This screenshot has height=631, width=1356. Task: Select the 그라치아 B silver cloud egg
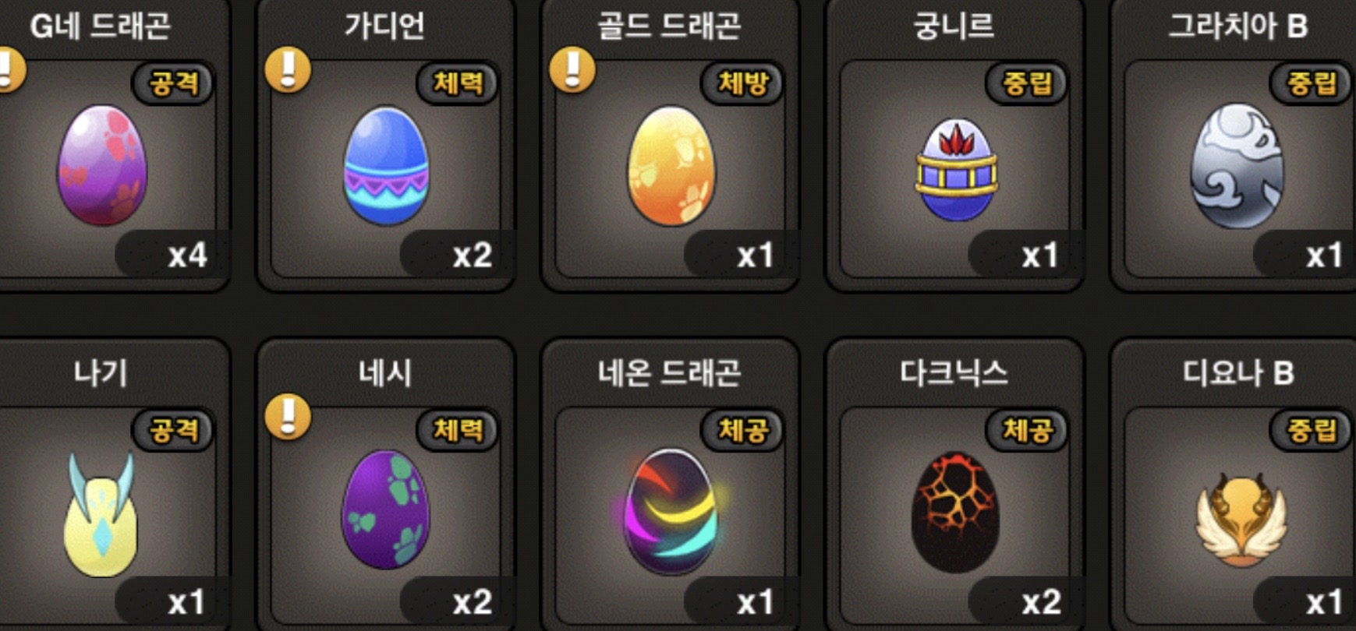[x=1237, y=166]
